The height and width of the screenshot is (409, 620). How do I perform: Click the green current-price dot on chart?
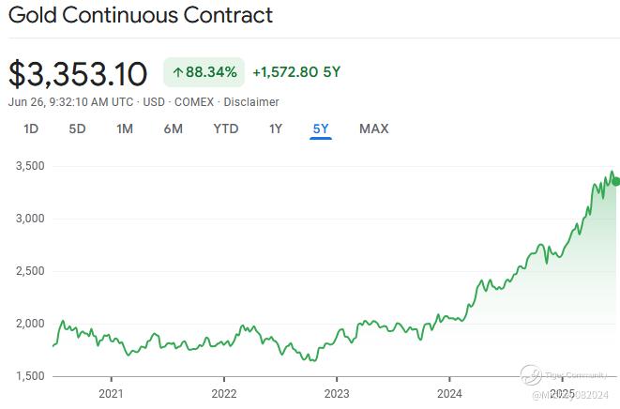(616, 182)
